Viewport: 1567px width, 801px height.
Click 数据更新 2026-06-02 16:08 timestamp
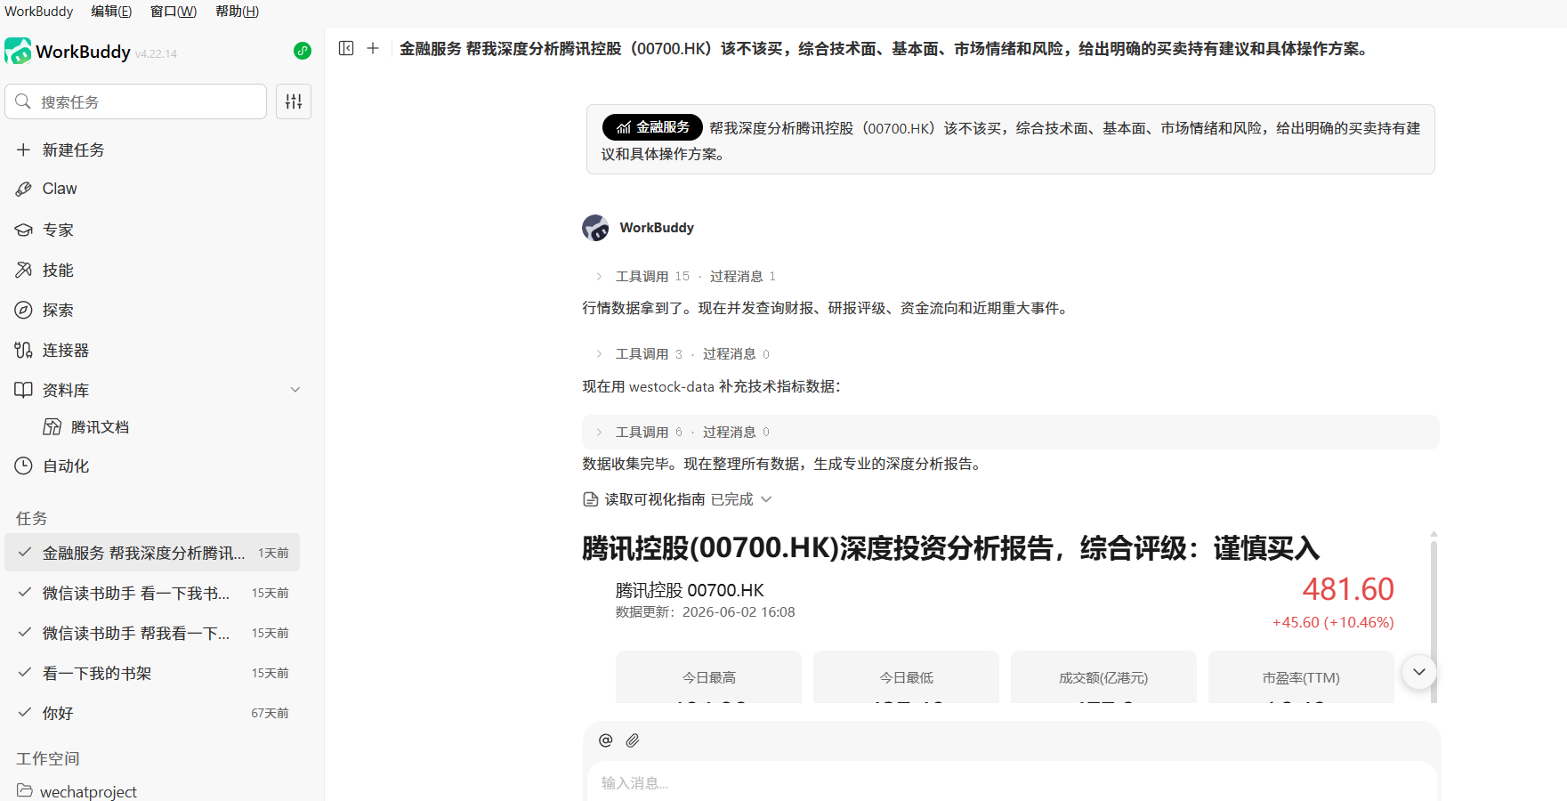coord(705,612)
